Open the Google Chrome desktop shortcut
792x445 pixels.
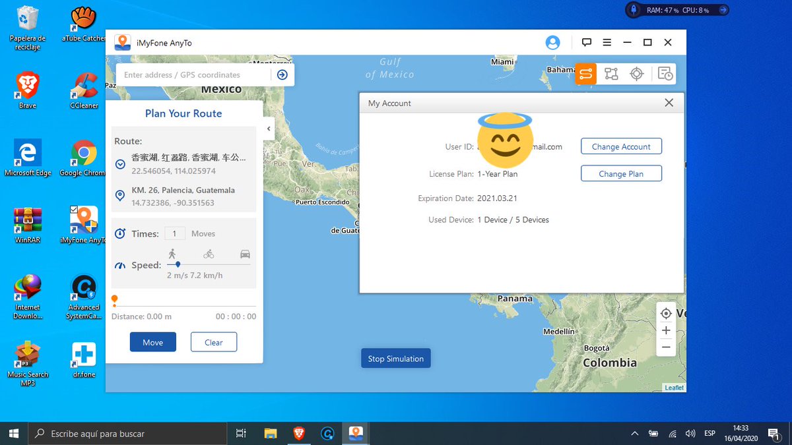click(x=84, y=157)
